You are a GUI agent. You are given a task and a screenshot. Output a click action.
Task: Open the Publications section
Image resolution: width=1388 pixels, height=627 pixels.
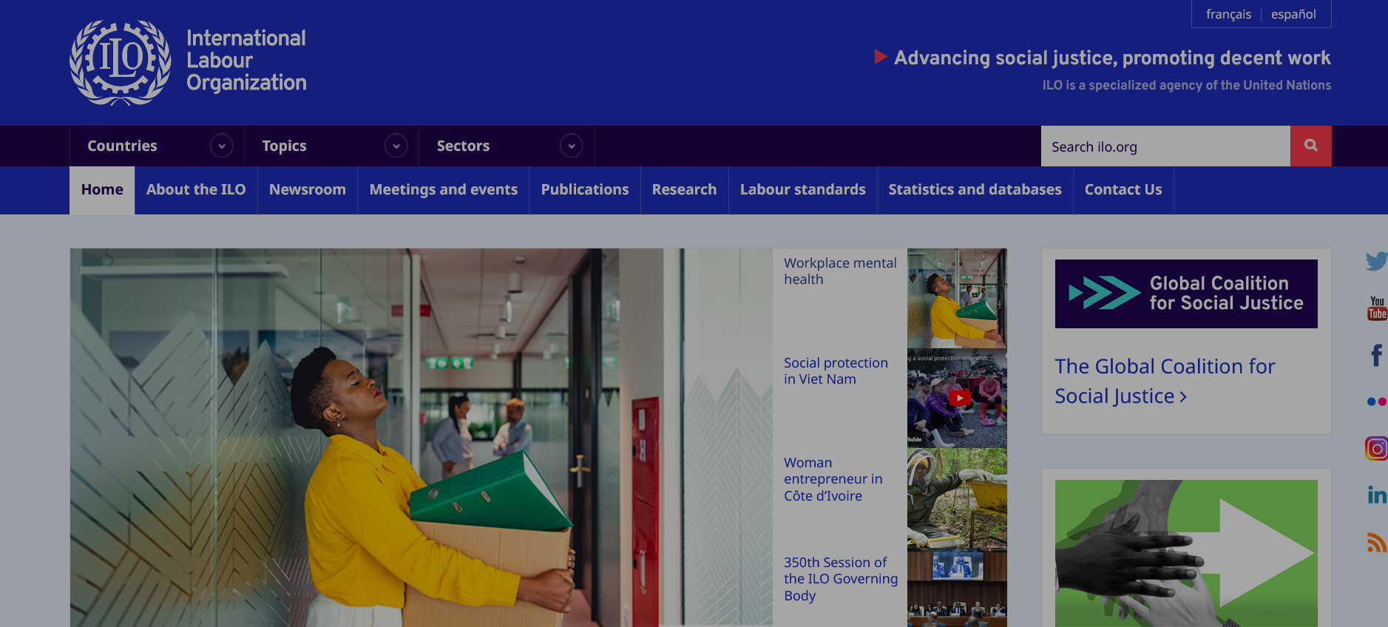tap(585, 190)
